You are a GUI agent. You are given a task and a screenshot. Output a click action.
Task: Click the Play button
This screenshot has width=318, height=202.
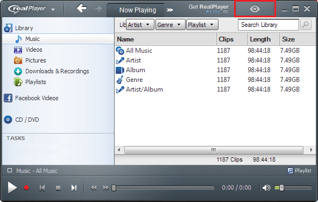[12, 187]
